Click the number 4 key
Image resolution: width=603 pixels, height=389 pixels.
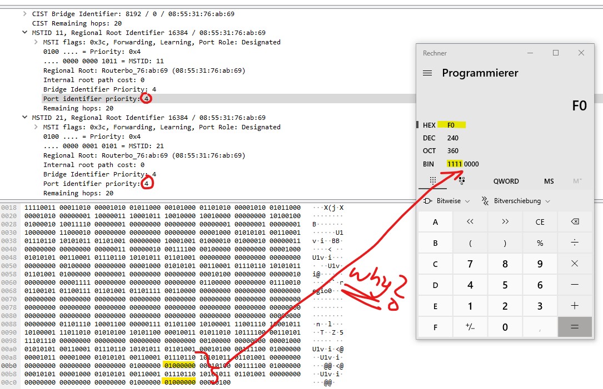pyautogui.click(x=470, y=285)
